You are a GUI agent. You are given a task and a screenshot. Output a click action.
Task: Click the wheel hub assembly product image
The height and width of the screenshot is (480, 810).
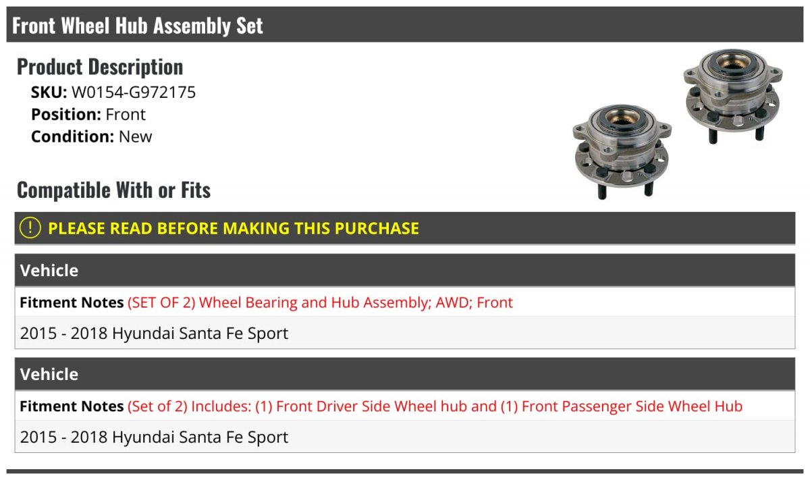[677, 124]
